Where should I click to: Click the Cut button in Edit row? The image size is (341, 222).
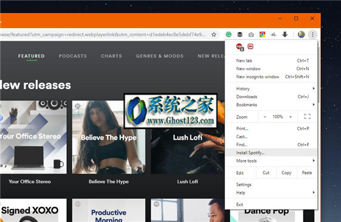click(266, 173)
